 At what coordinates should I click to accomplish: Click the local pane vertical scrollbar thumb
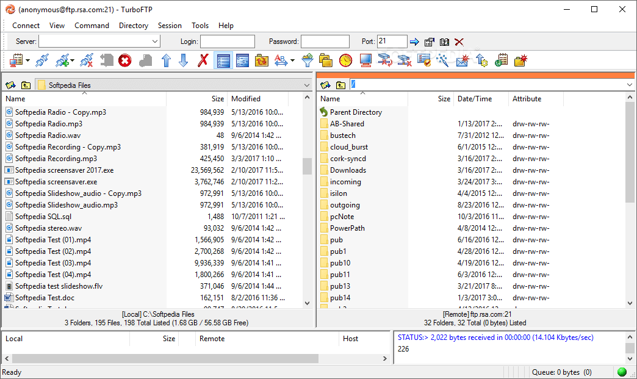(x=307, y=166)
